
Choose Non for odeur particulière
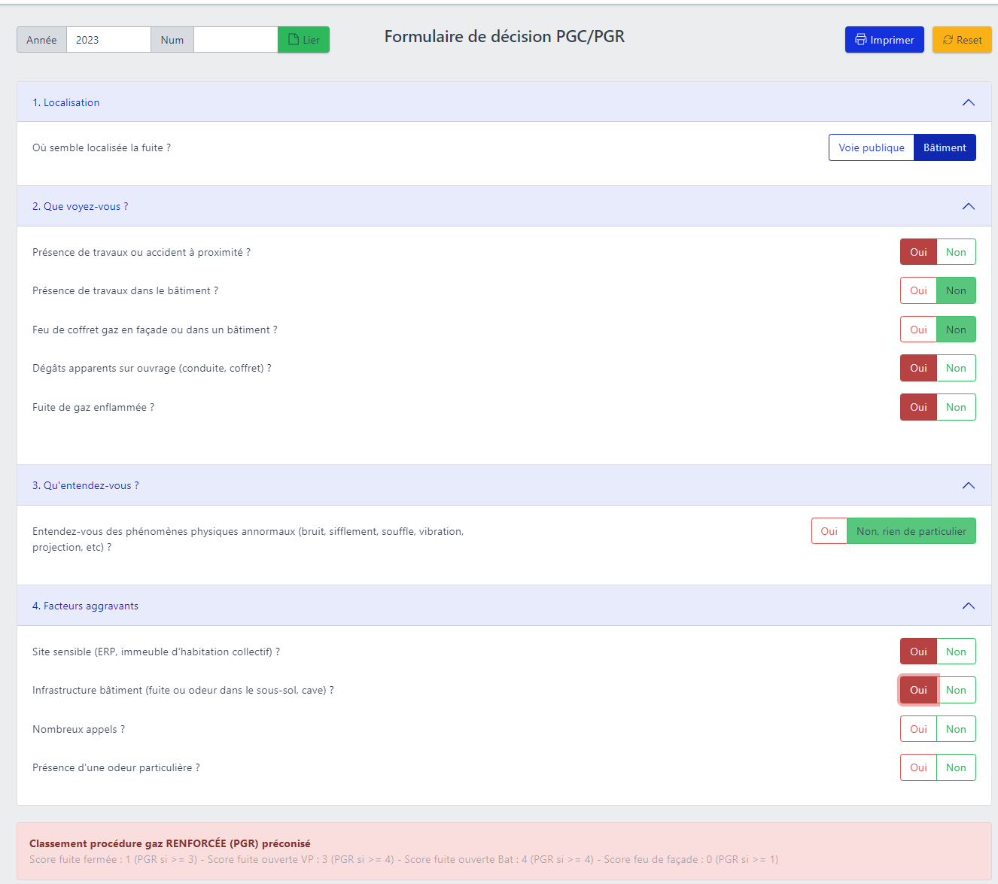click(956, 767)
